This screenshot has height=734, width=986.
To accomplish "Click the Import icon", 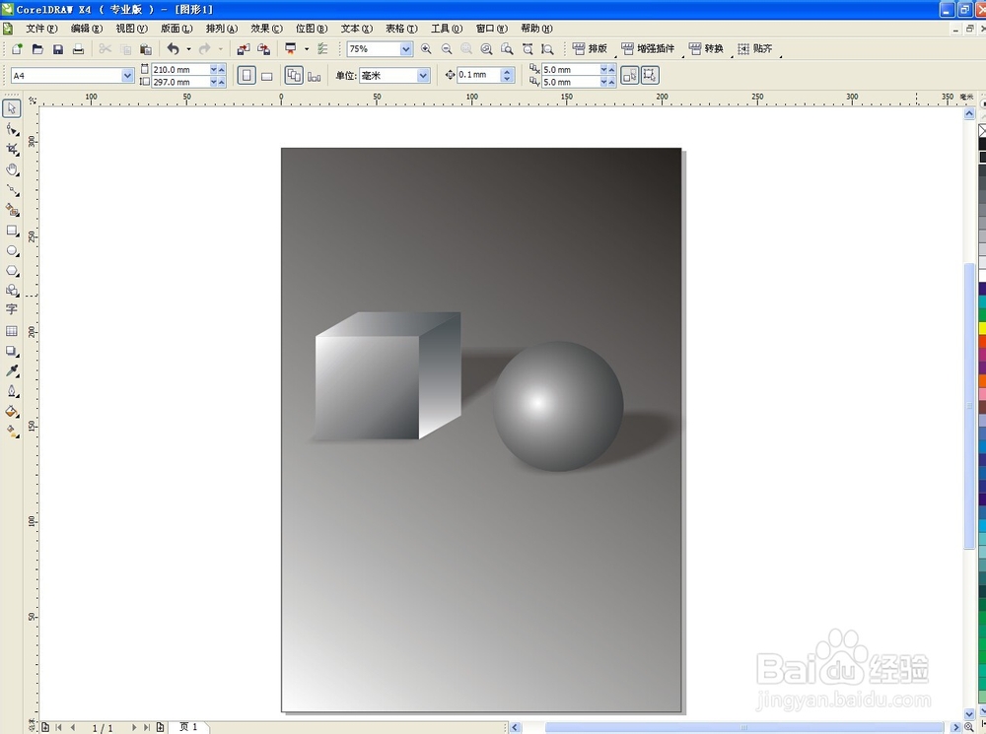I will tap(244, 48).
